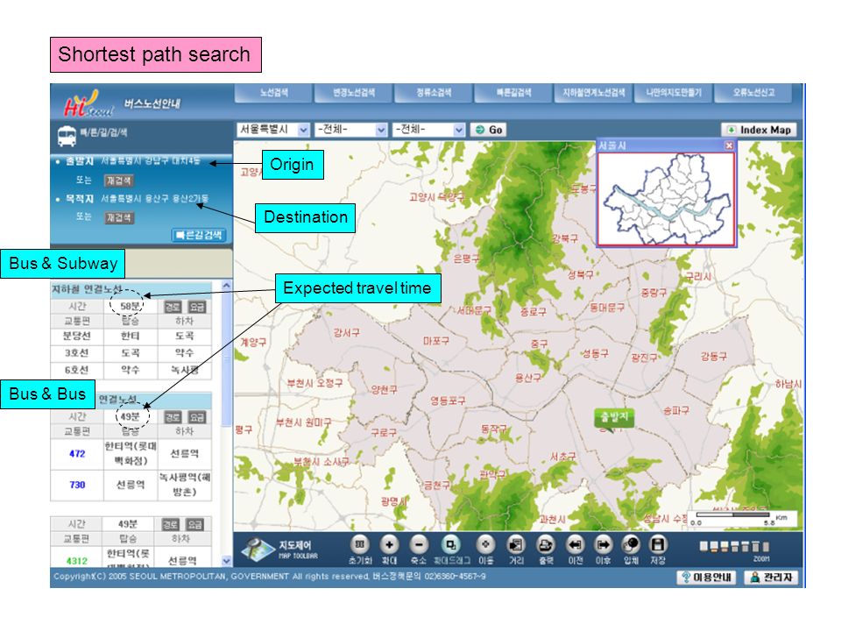The image size is (841, 631).
Task: Click 경로 button in 472 route block
Action: 173,417
